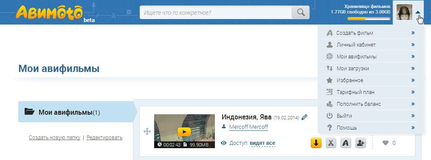431x160 pixels.
Task: Open 'Избранное' menu entry
Action: pos(370,80)
